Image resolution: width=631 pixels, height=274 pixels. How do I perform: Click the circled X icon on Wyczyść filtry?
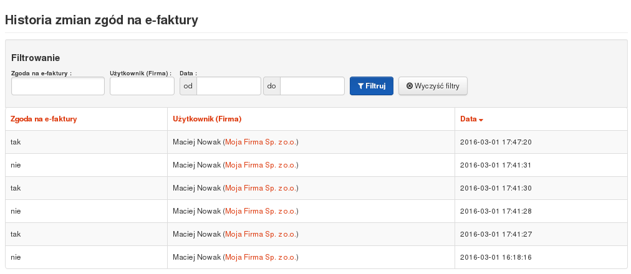click(x=410, y=87)
